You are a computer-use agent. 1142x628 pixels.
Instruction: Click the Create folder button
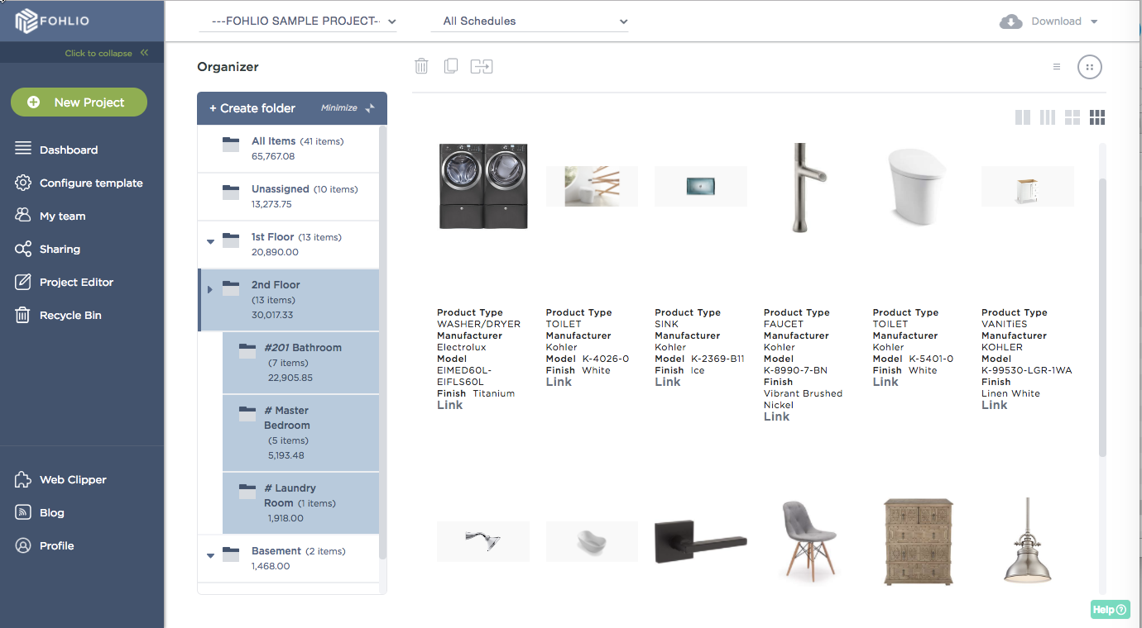click(x=252, y=108)
